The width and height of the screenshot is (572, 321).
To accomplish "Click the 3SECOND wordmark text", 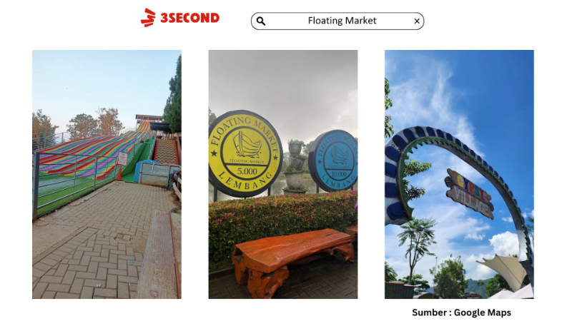I will (x=189, y=18).
